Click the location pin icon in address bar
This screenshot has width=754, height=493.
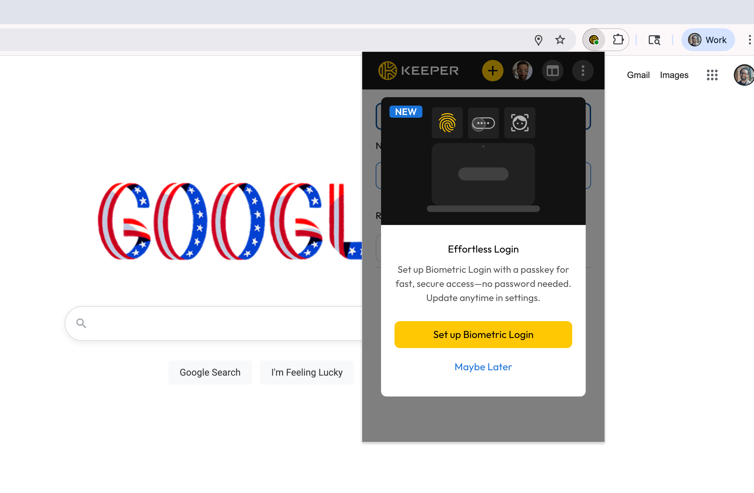click(x=539, y=40)
